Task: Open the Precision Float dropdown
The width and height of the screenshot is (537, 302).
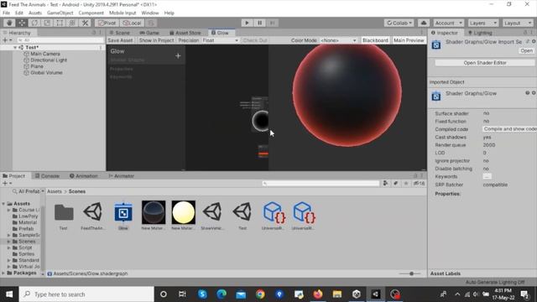Action: coord(220,40)
